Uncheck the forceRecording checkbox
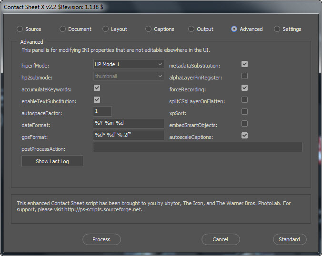This screenshot has height=256, width=322. coord(244,88)
